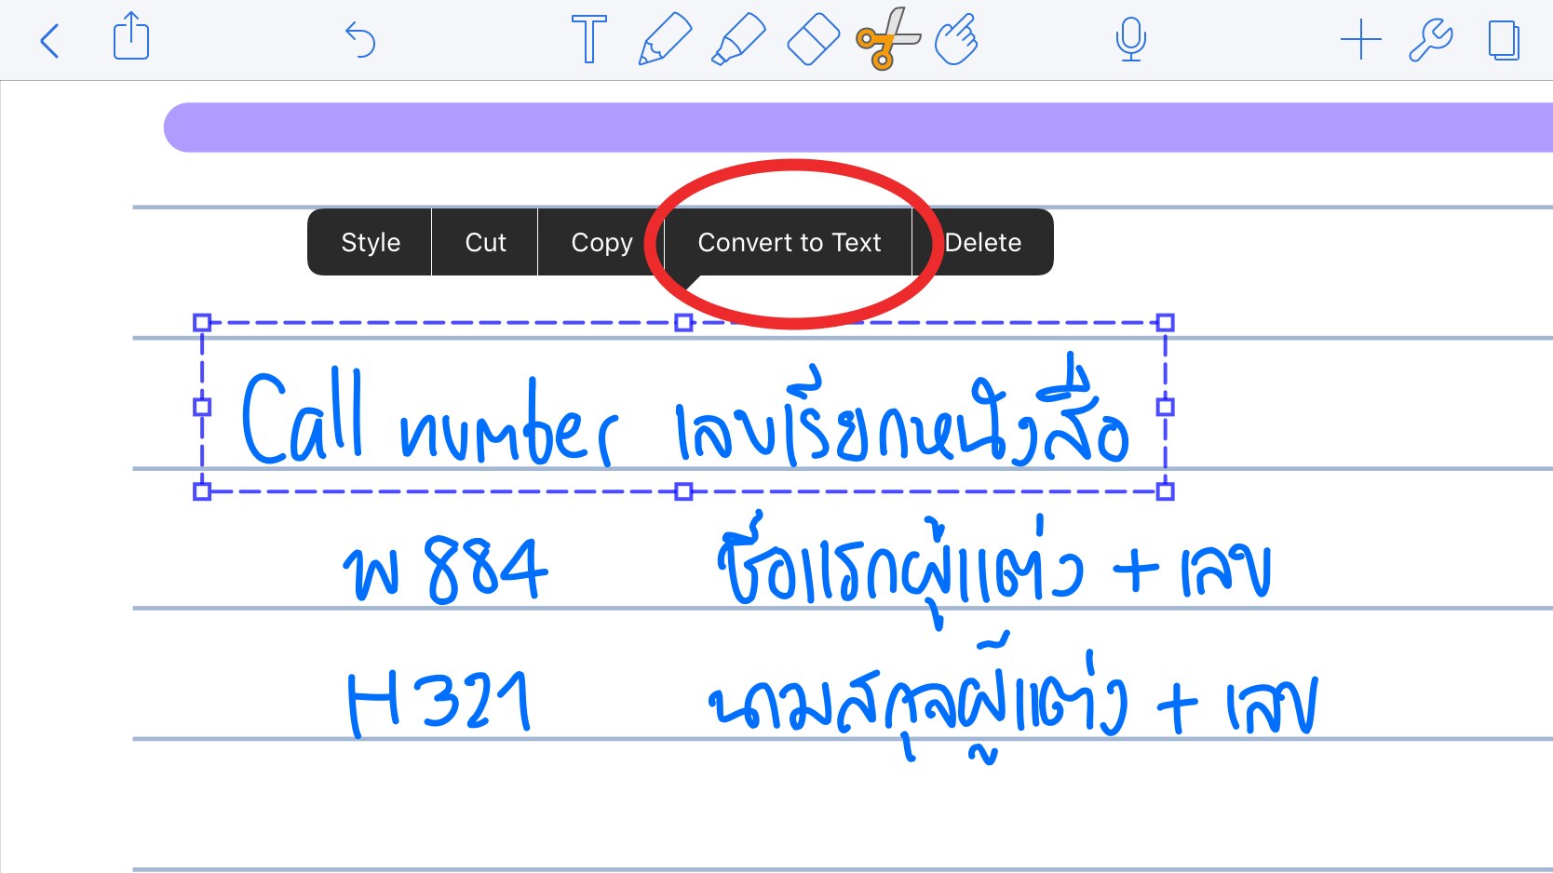Click the bottom-middle selection handle
Screen dimensions: 1553x873
(683, 490)
